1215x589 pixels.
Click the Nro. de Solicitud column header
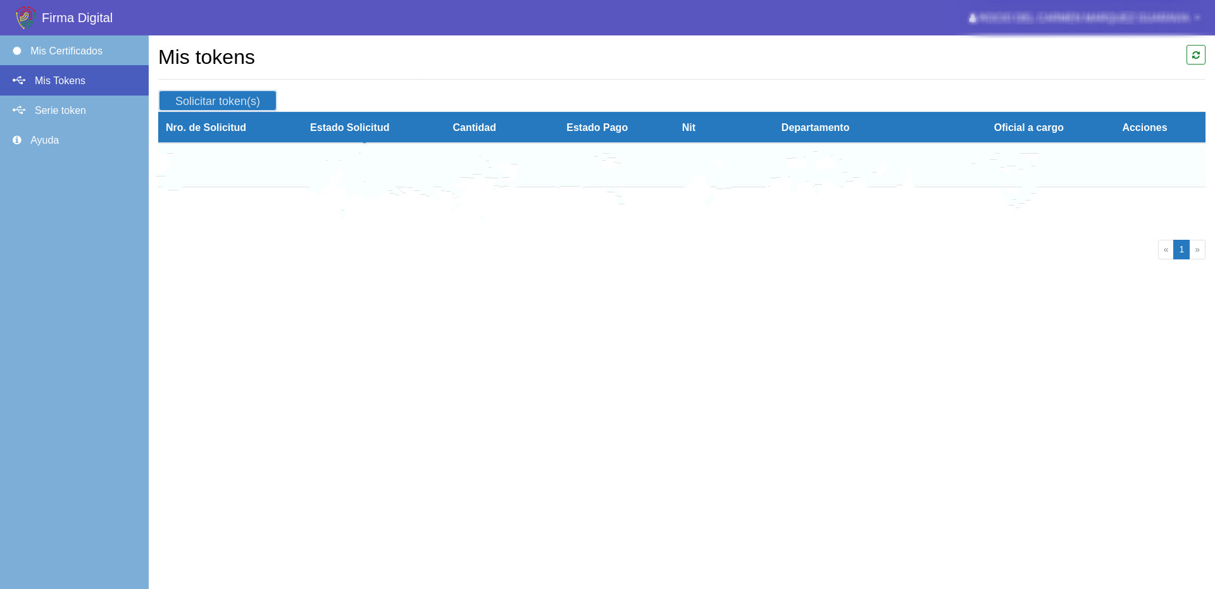[206, 127]
